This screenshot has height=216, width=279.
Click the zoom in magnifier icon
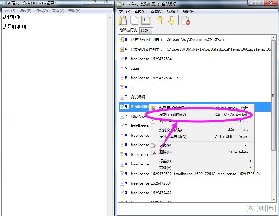pyautogui.click(x=251, y=208)
